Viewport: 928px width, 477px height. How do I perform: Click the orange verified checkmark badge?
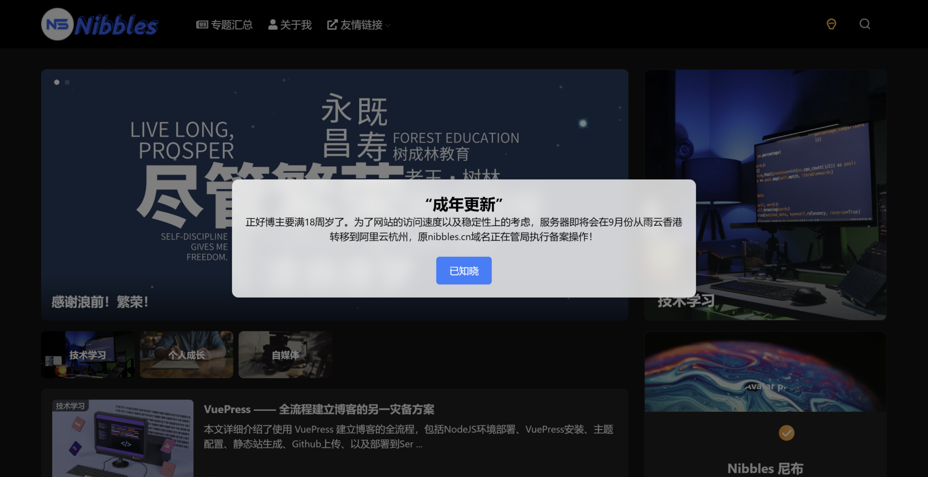[786, 433]
